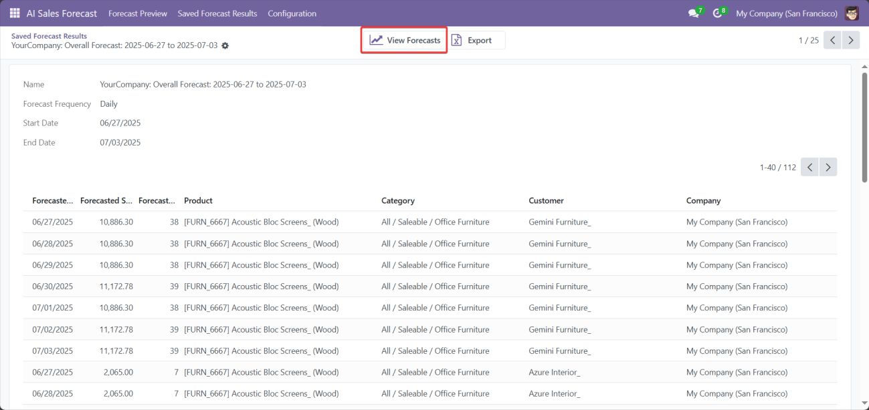This screenshot has height=410, width=869.
Task: Open the apps grid menu icon
Action: point(15,13)
